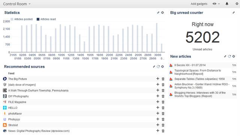This screenshot has width=240, height=136.
Task: Open Separate Tables 1958 article
Action: (199, 79)
